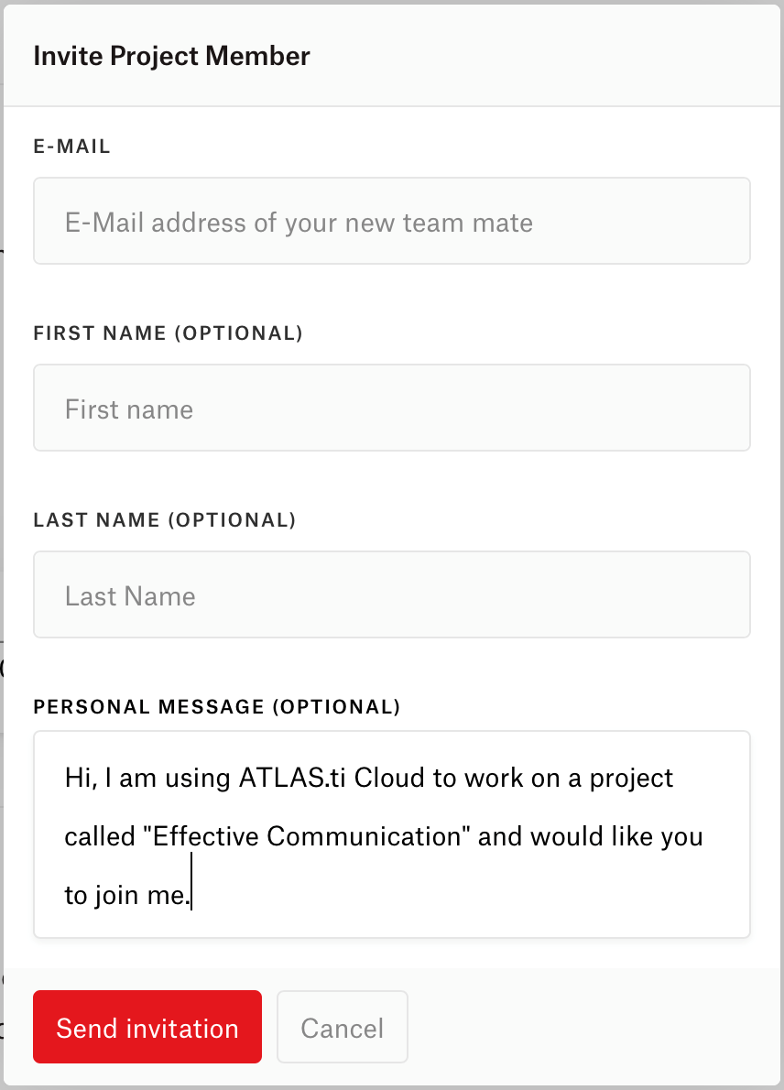Image resolution: width=784 pixels, height=1090 pixels.
Task: Click the Invite Project Member dialog title
Action: click(171, 56)
